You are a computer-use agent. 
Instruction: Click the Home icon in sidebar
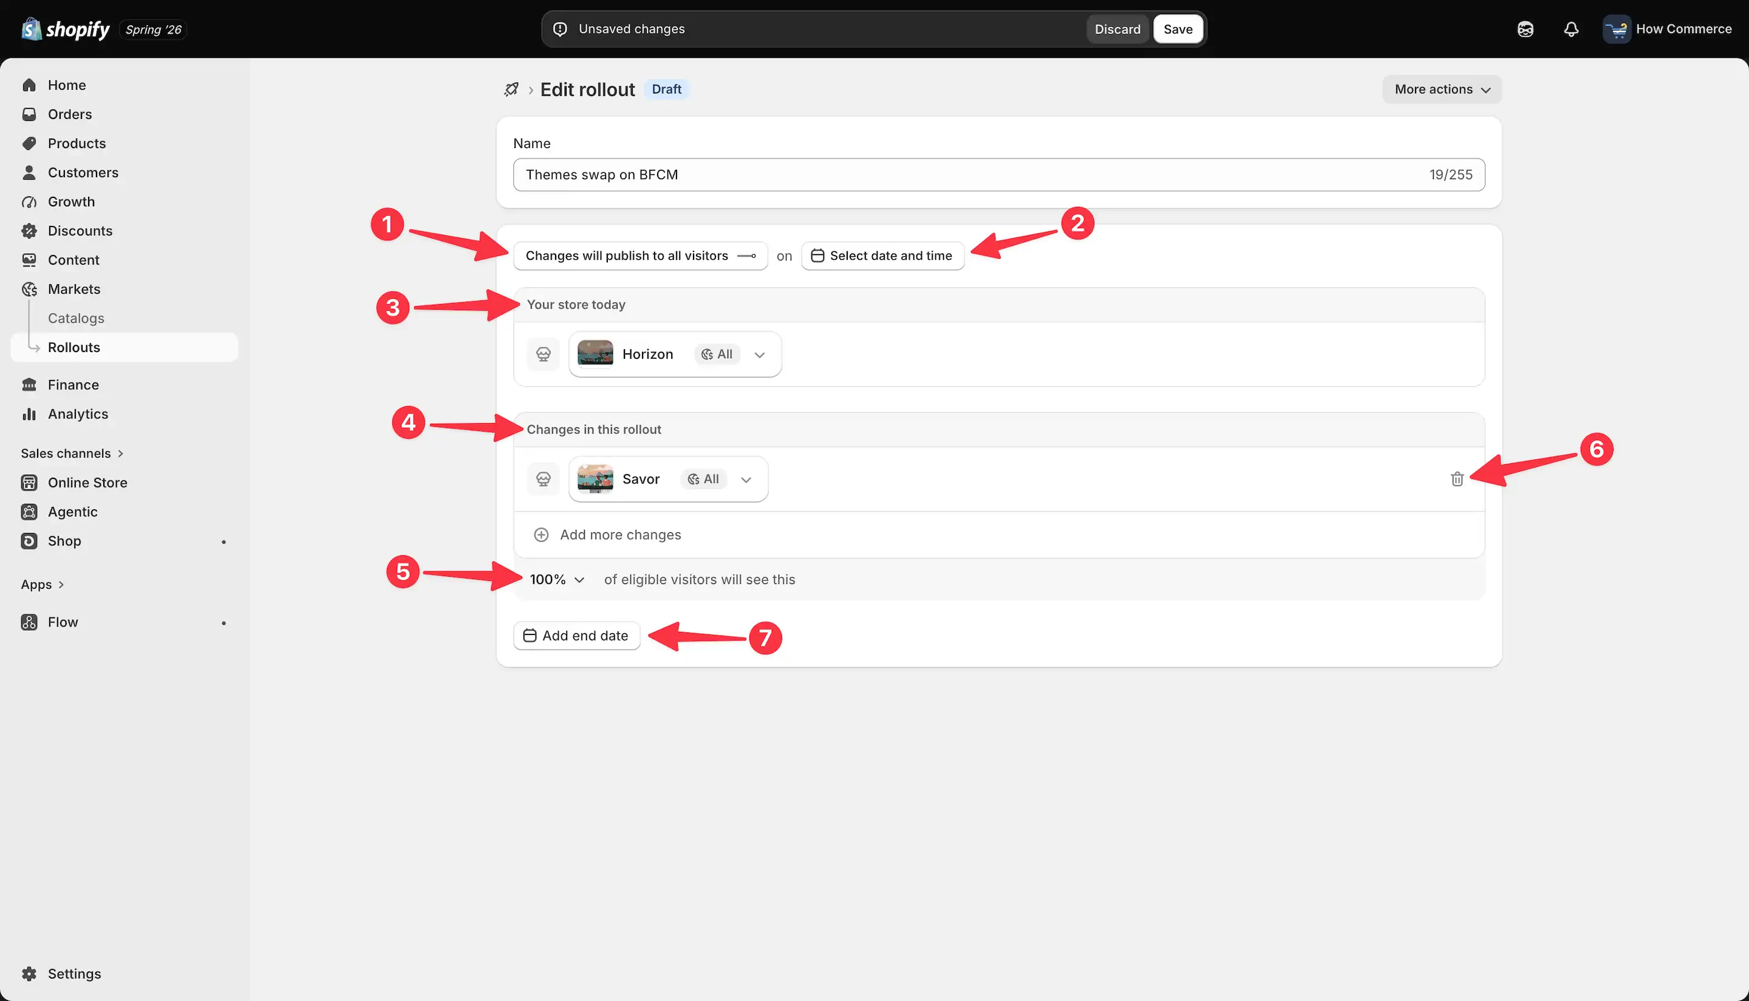coord(29,85)
